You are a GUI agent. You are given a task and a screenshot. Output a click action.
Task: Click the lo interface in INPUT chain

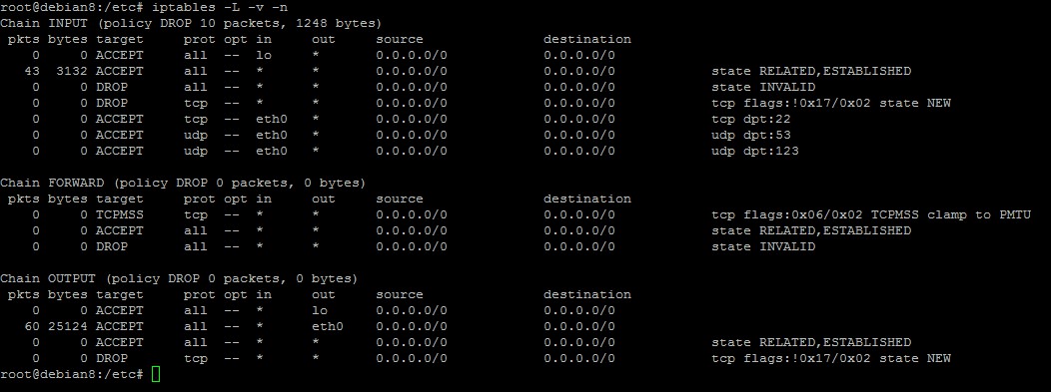[264, 56]
